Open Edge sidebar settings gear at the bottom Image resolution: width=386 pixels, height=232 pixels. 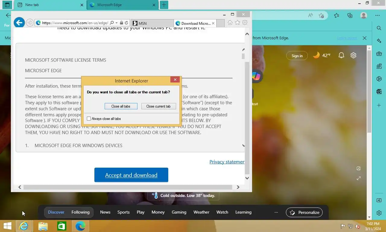point(379,213)
